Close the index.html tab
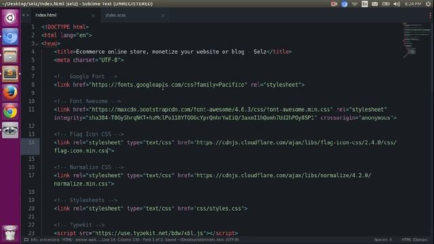The image size is (434, 244). [x=94, y=16]
